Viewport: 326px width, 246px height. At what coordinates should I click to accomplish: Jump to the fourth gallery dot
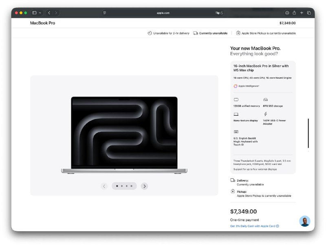tap(132, 186)
